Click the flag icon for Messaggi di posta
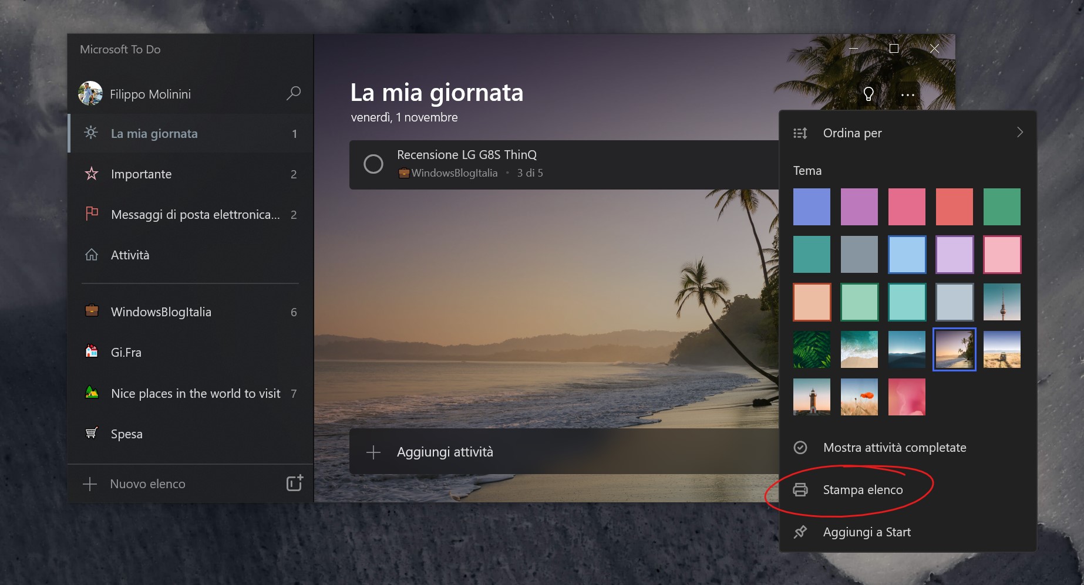This screenshot has height=585, width=1084. (92, 214)
